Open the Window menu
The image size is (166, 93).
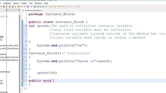point(38,3)
